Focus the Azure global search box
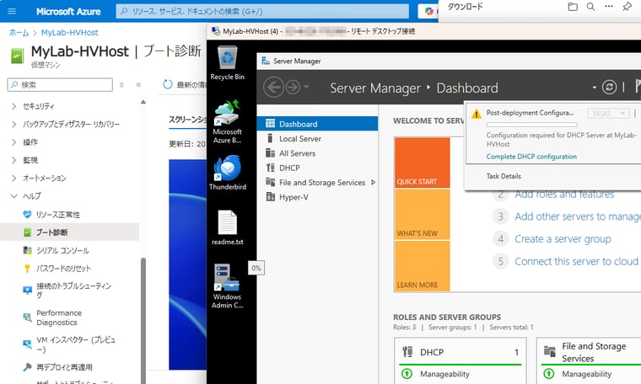 (x=262, y=12)
